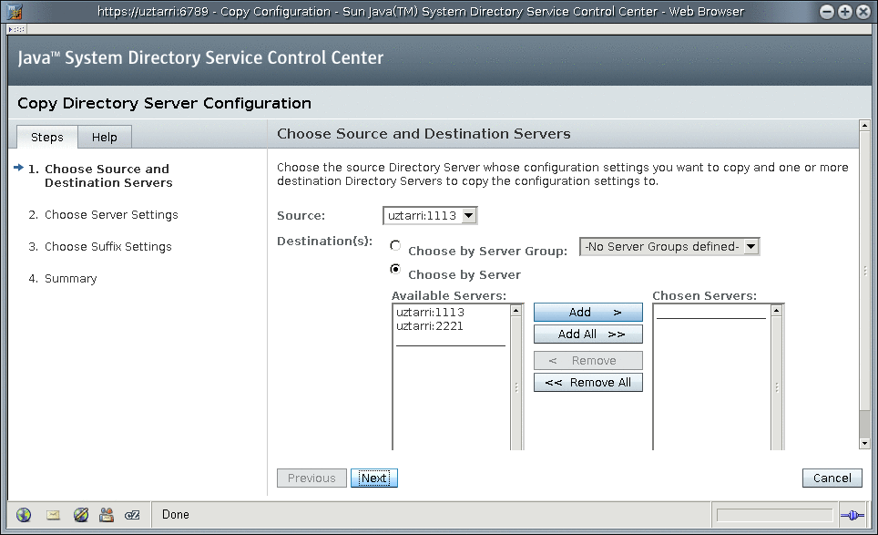
Task: Click the Done status text
Action: click(175, 515)
